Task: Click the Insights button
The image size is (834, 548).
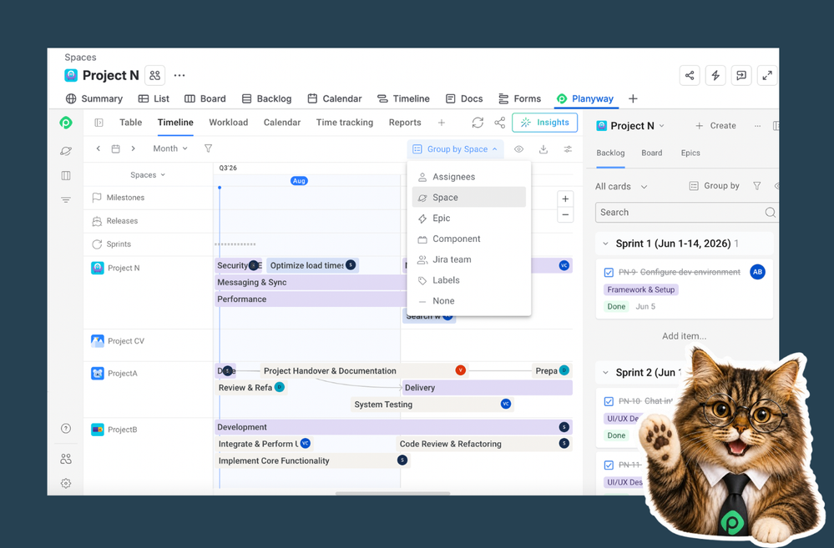Action: pos(544,123)
